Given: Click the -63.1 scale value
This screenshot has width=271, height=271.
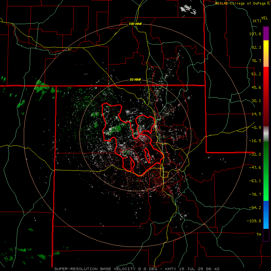Looking at the screenshot, I should click(x=255, y=181).
